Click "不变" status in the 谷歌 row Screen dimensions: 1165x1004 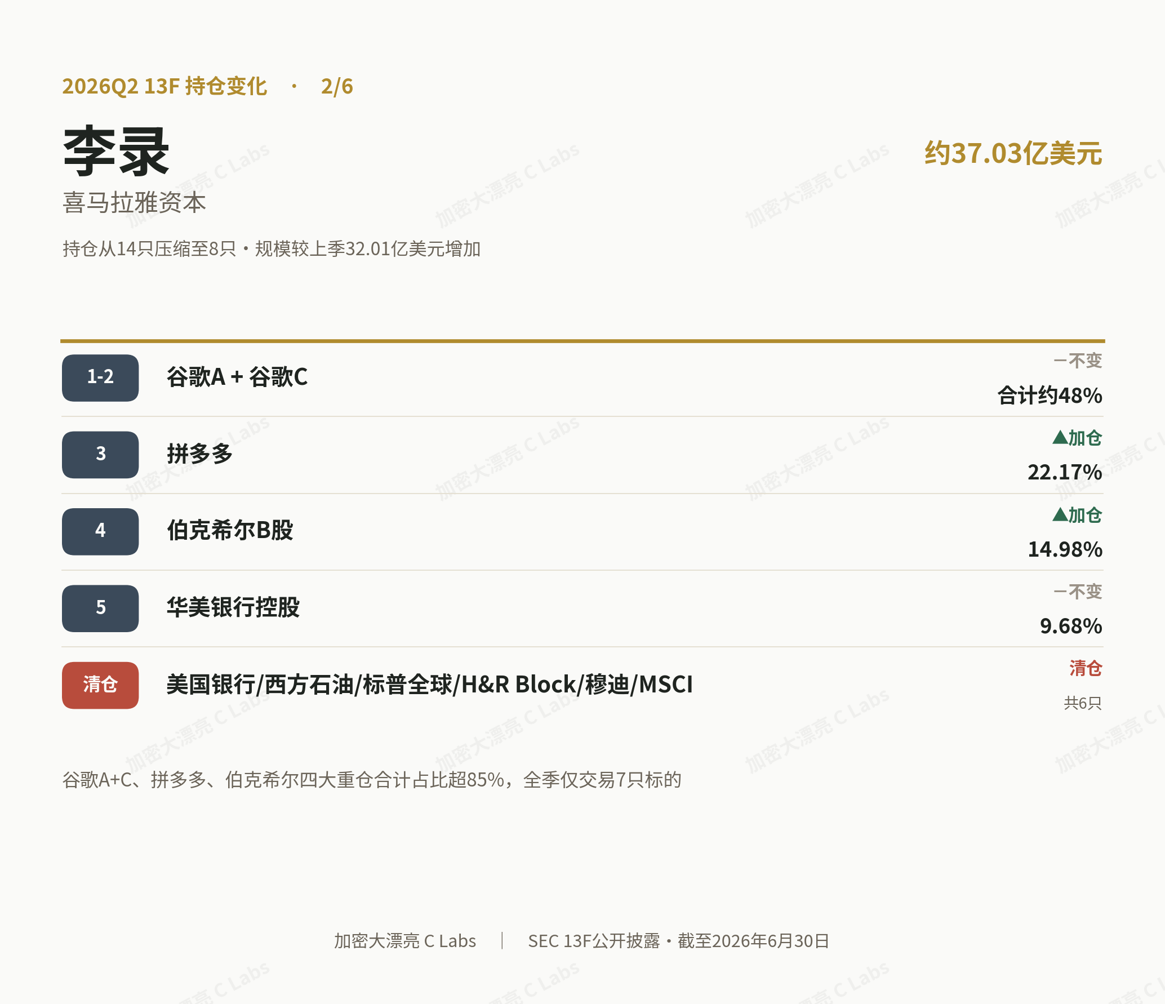(x=1078, y=361)
